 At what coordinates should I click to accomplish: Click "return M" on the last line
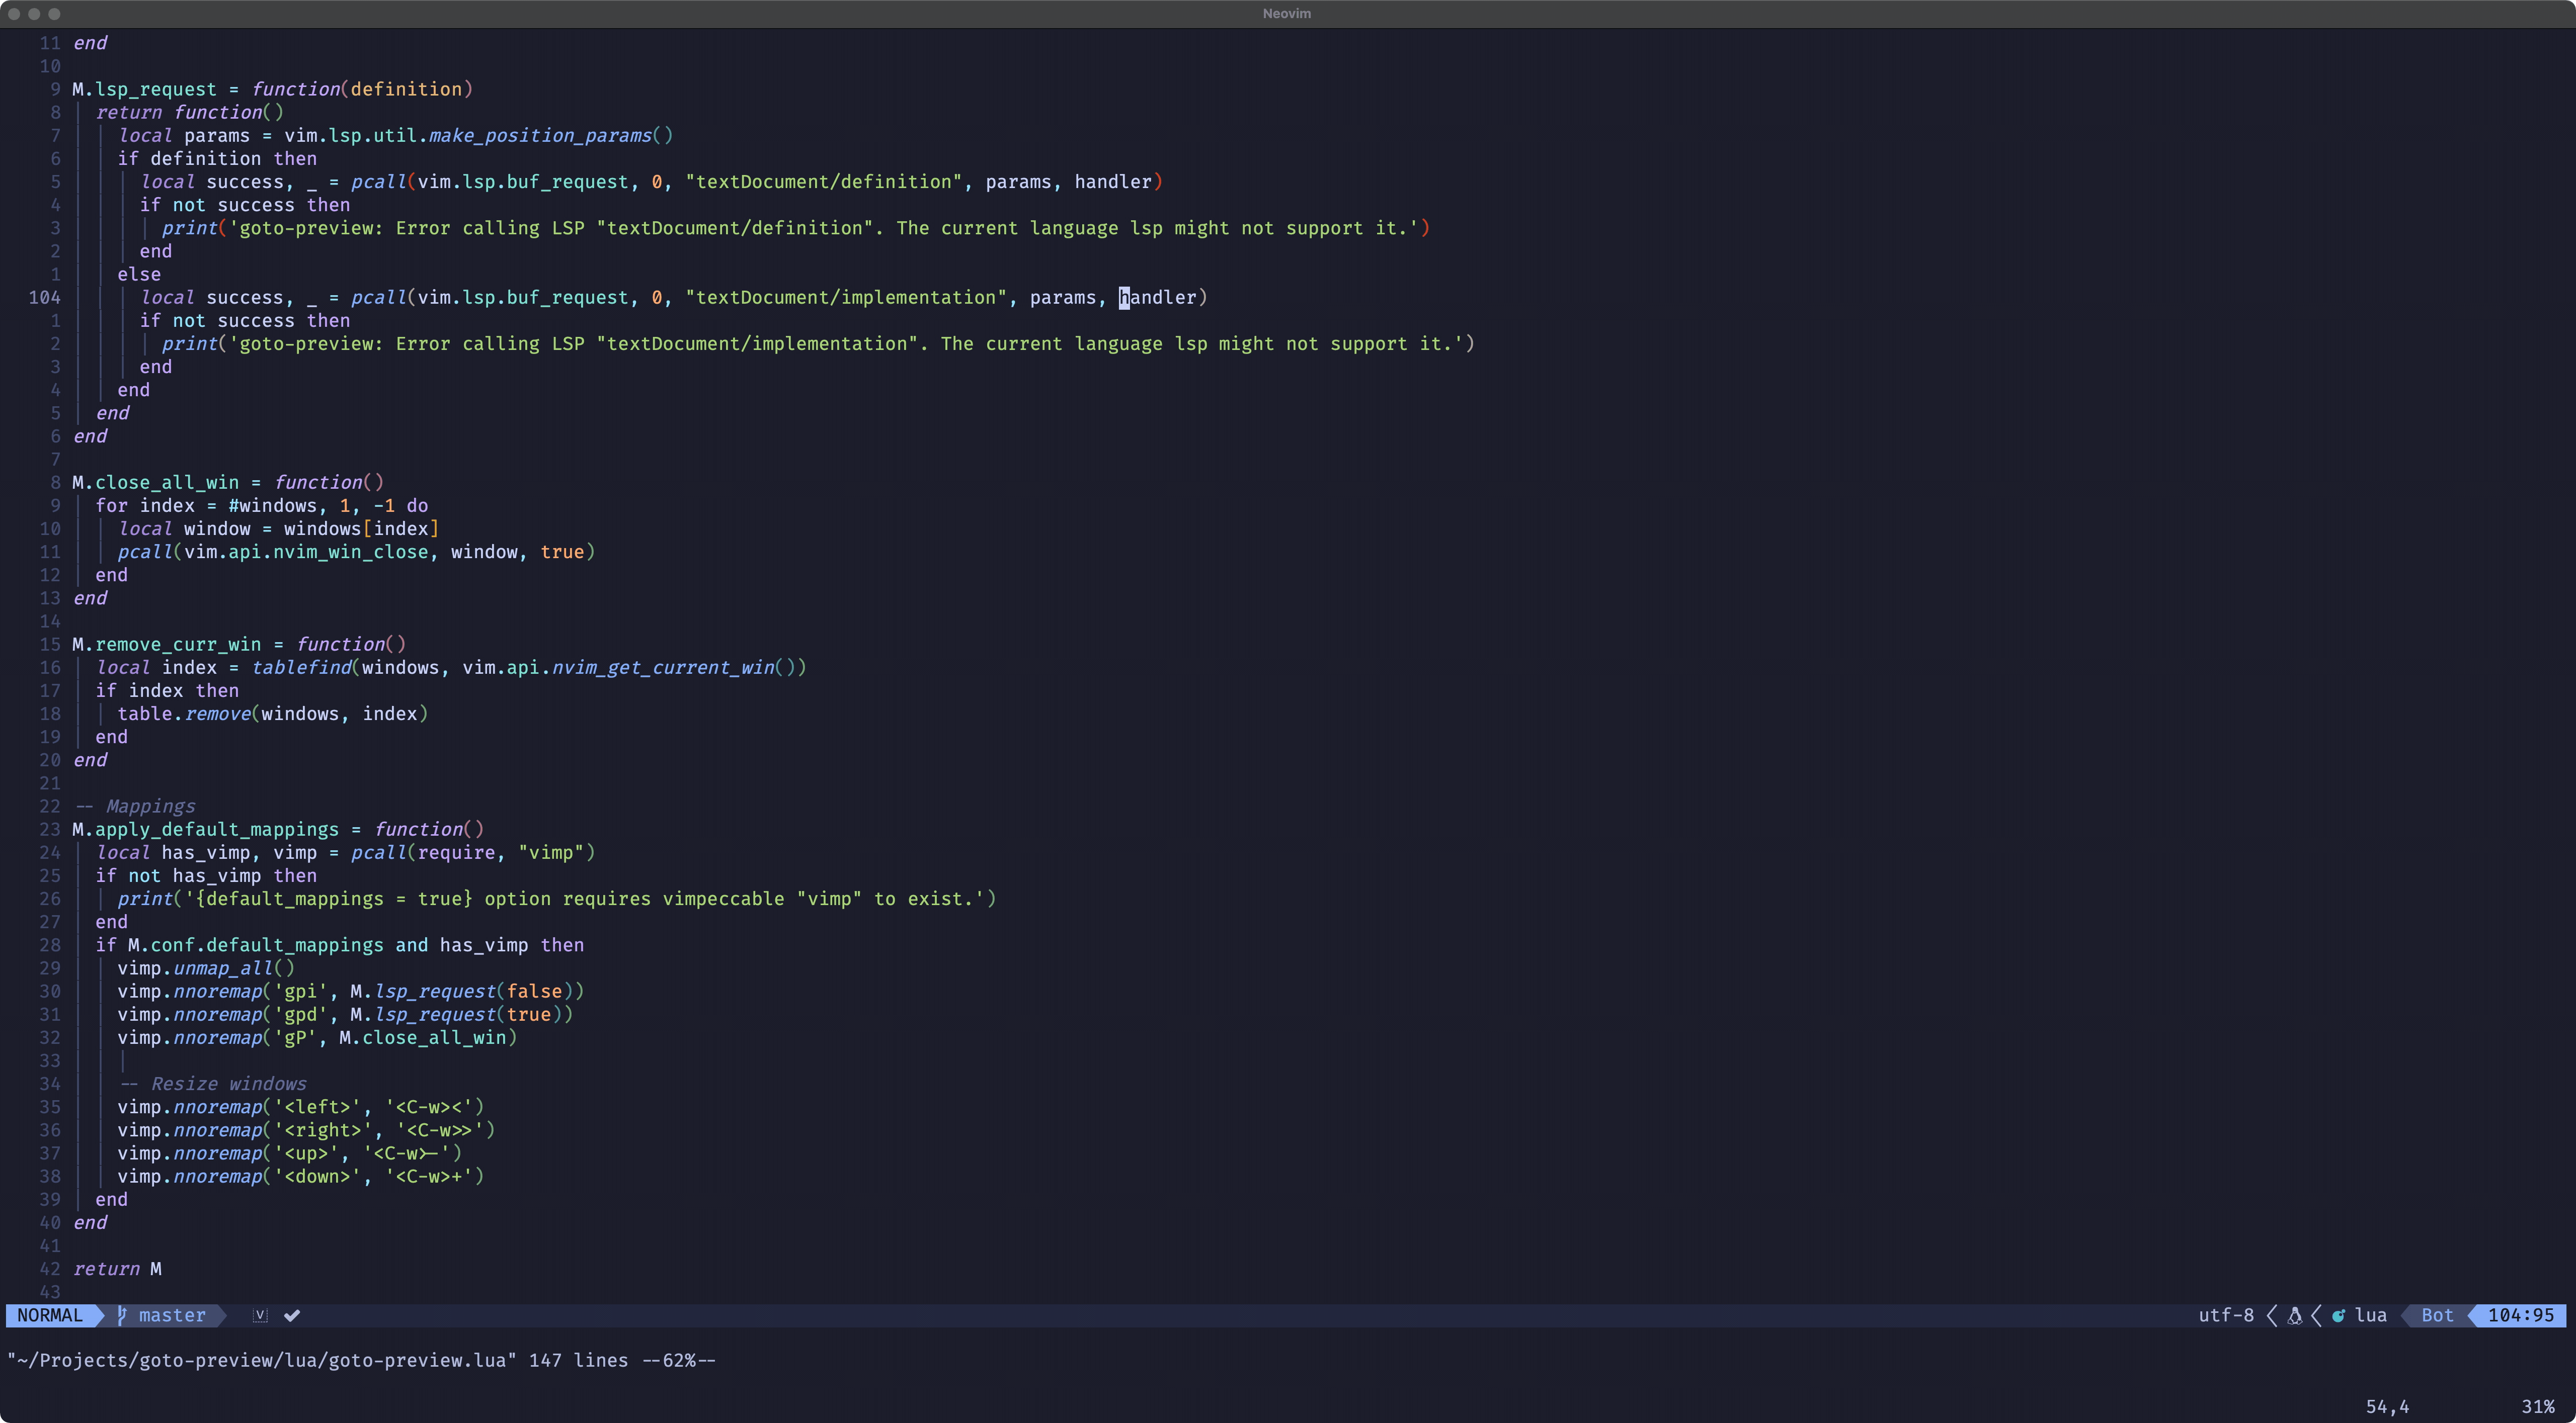click(117, 1269)
